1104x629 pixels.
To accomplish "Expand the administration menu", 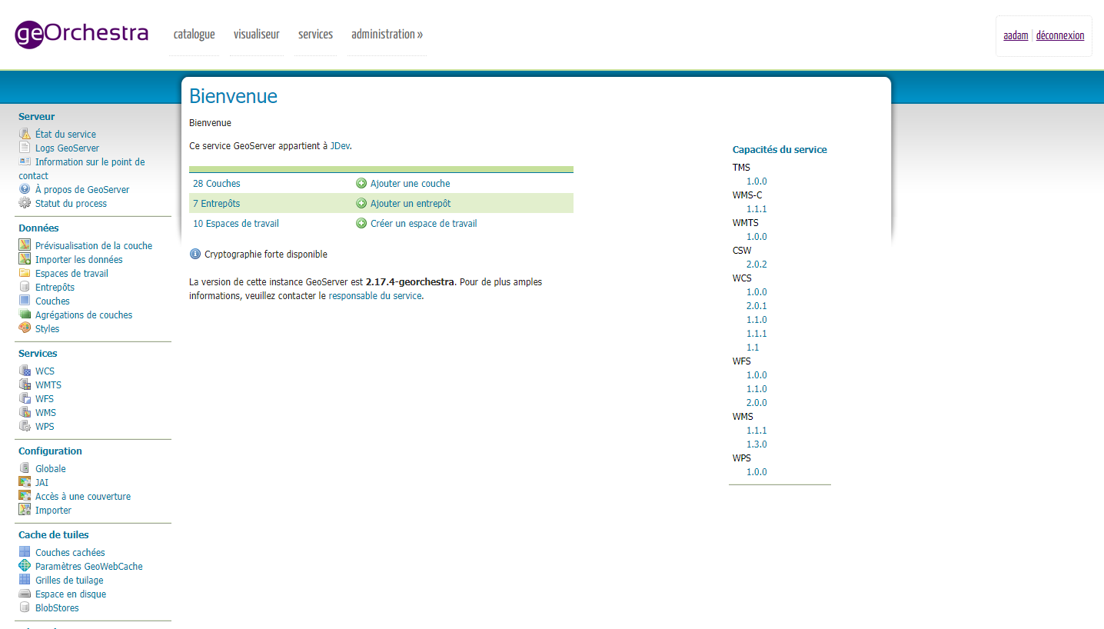I will 387,35.
